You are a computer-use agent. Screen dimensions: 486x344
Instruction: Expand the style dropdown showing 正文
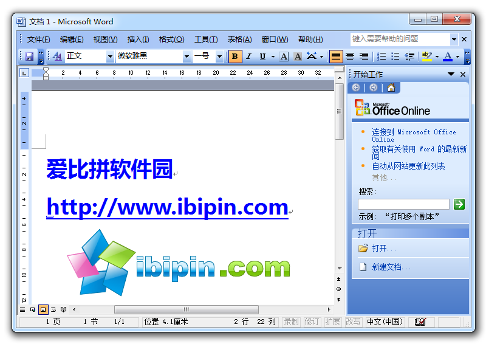point(110,57)
